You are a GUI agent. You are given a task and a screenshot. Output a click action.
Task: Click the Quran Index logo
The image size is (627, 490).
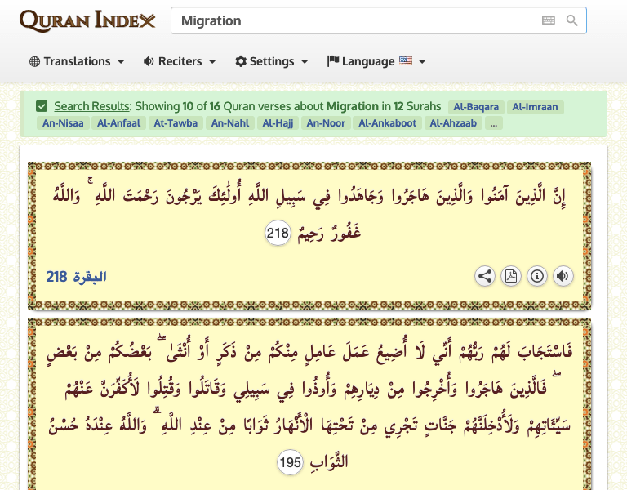click(87, 20)
